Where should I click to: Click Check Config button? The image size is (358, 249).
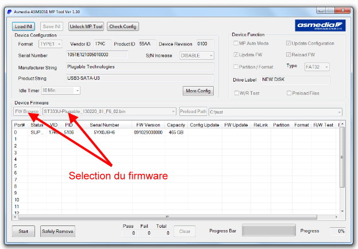point(123,26)
